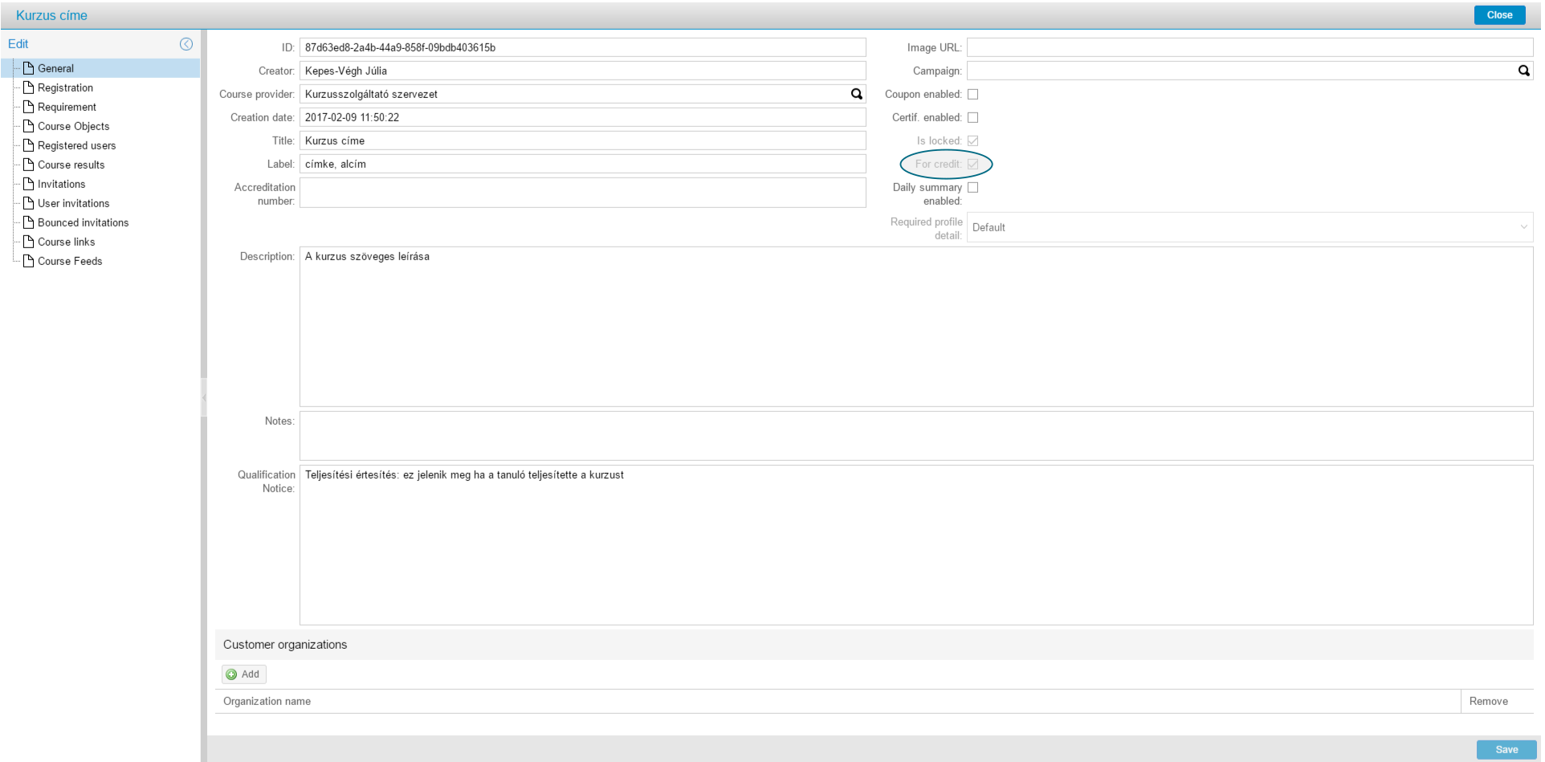Screen dimensions: 1545x762
Task: Click the Course Objects page icon
Action: pyautogui.click(x=29, y=126)
